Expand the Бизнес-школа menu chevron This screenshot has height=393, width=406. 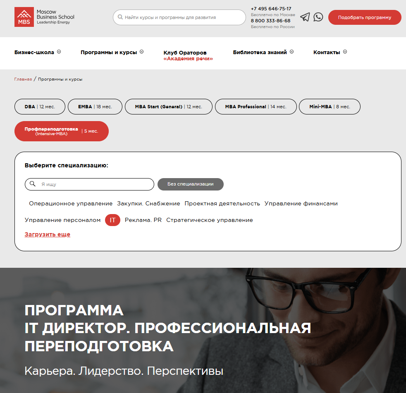(x=59, y=52)
